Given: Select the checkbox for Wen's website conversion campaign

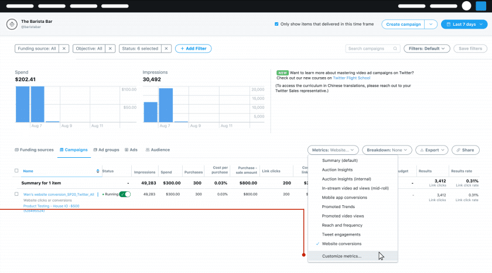Looking at the screenshot, I should point(16,194).
